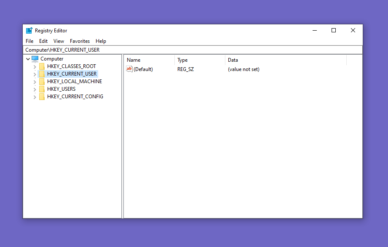Click the Registry Editor app icon in title bar
Screen dimensions: 388x247
click(29, 30)
